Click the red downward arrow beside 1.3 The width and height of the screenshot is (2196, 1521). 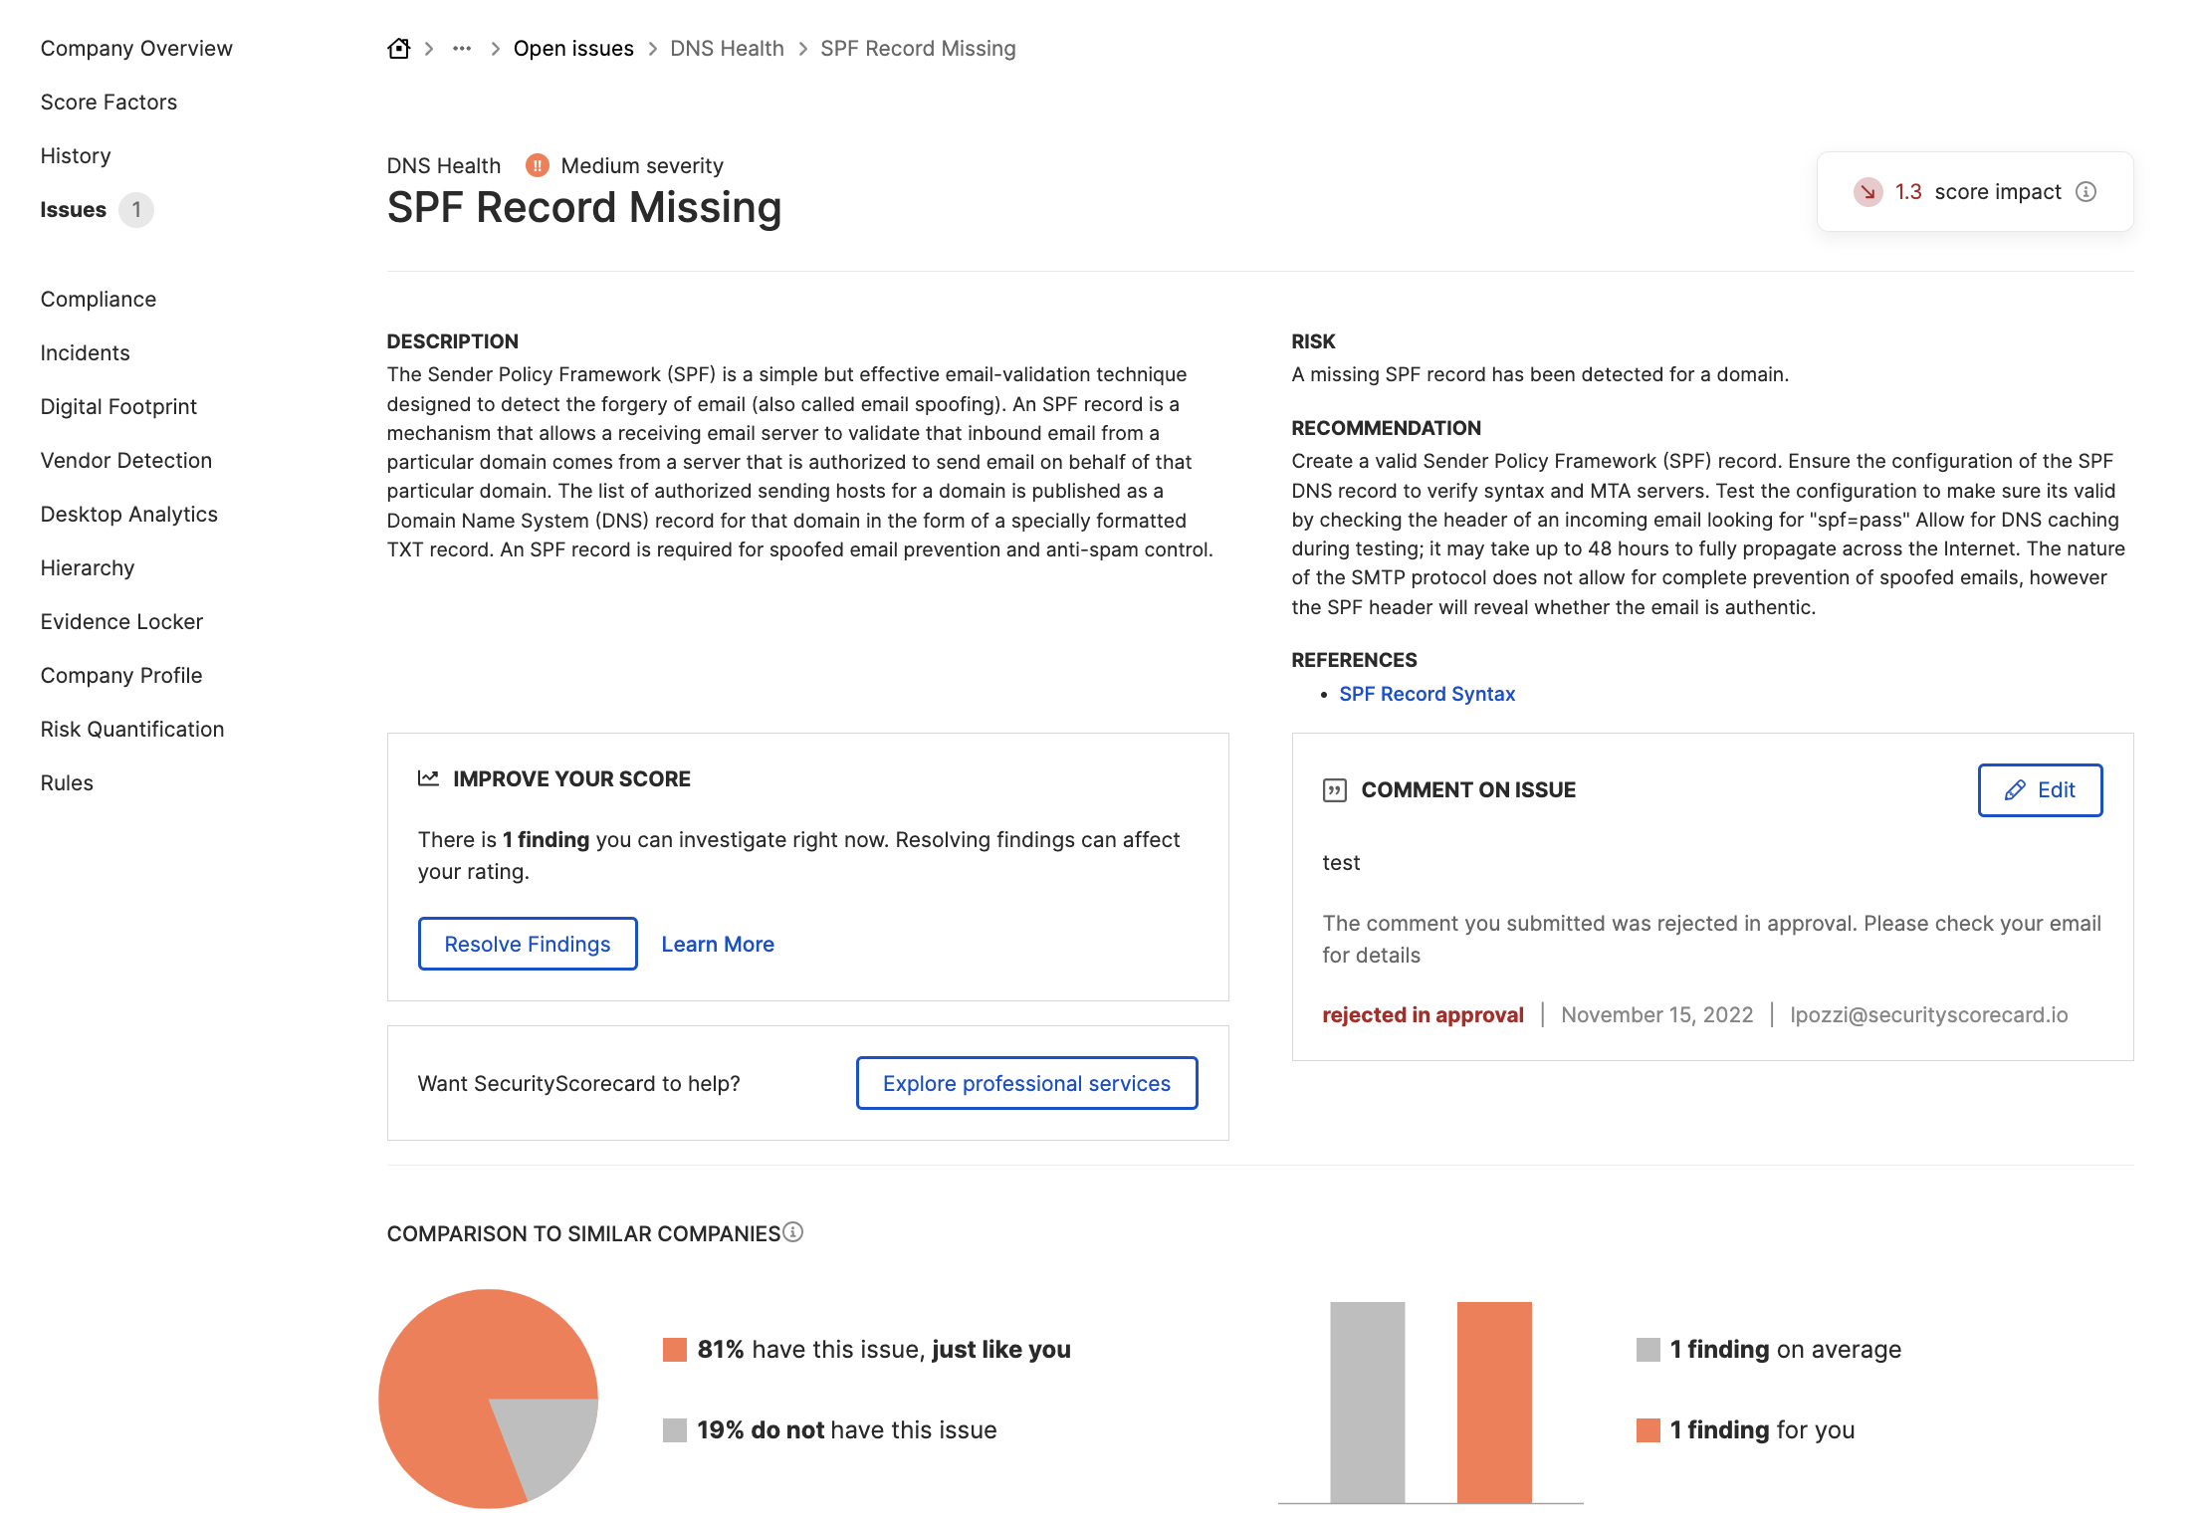[x=1869, y=191]
